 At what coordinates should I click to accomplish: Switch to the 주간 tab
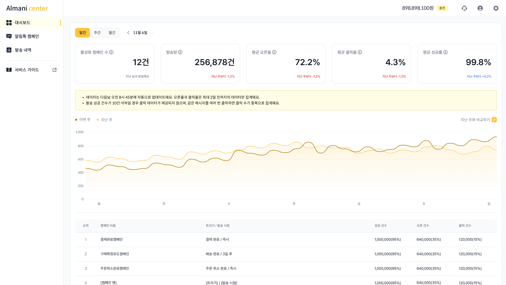pyautogui.click(x=97, y=33)
